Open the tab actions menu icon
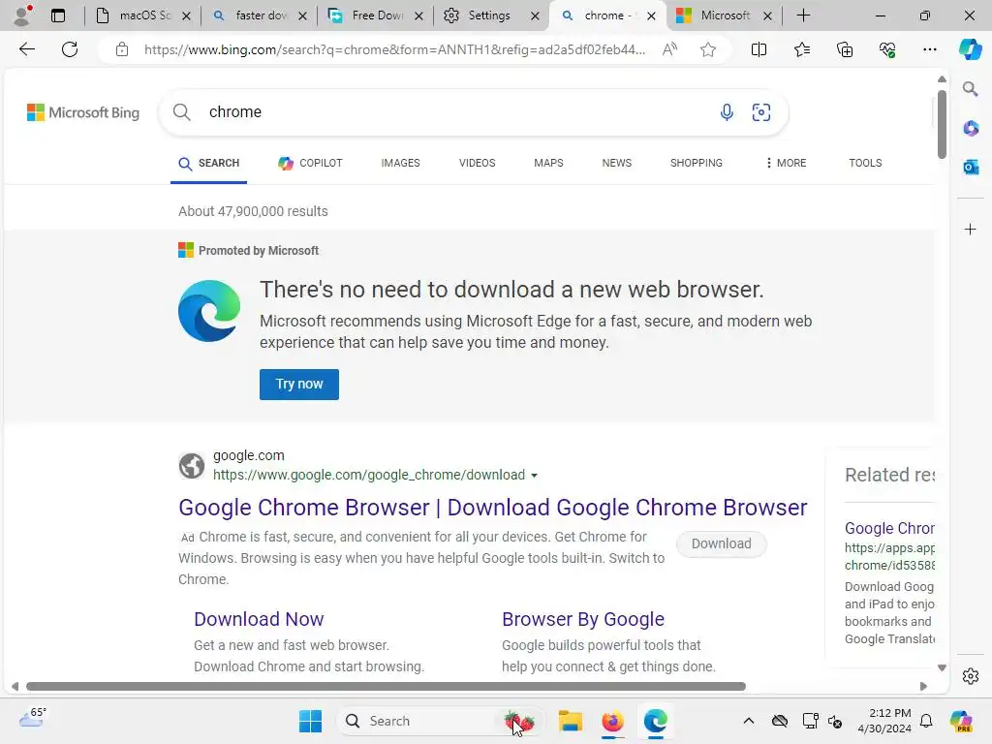The height and width of the screenshot is (744, 992). tap(58, 15)
